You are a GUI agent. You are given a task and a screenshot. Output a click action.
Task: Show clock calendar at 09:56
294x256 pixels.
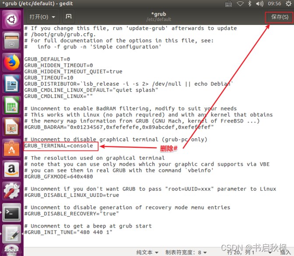point(274,4)
